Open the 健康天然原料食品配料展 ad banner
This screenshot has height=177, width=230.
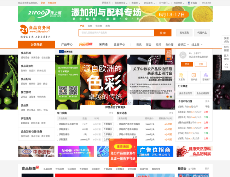coord(195,151)
